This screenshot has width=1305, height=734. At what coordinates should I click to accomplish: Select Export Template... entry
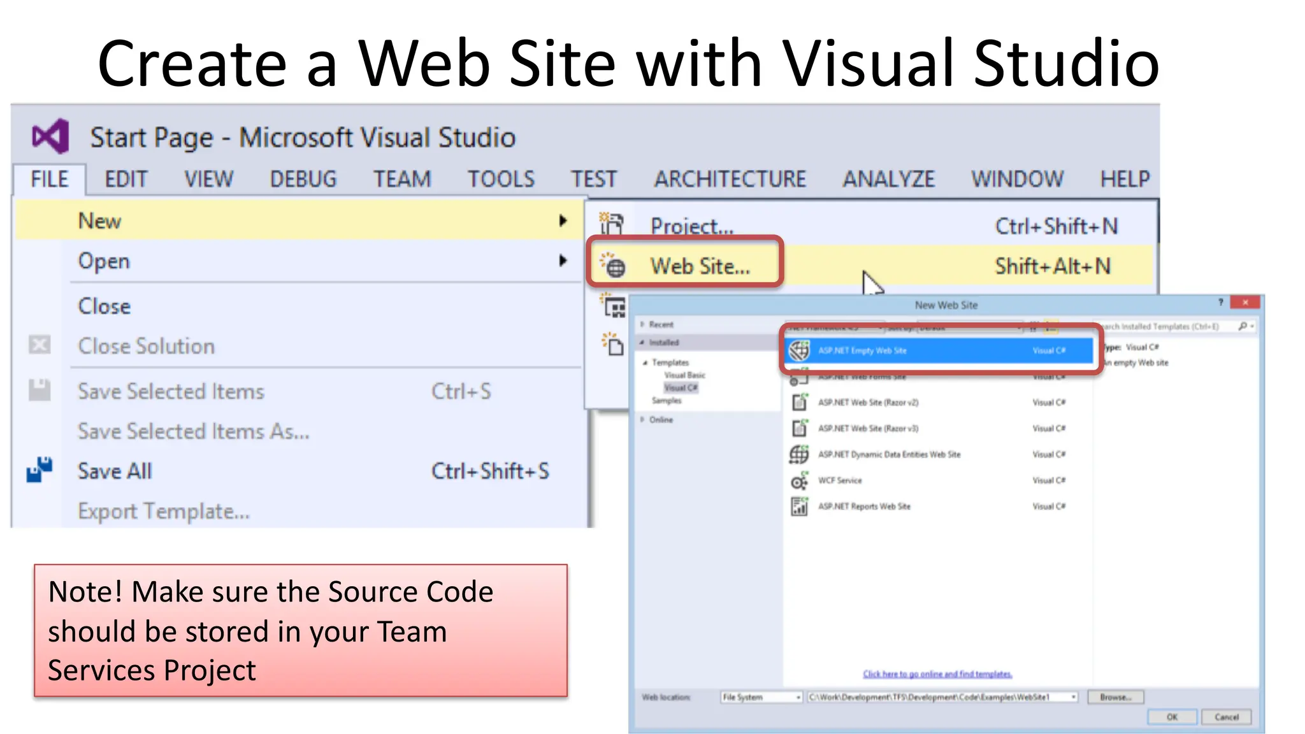tap(299, 511)
